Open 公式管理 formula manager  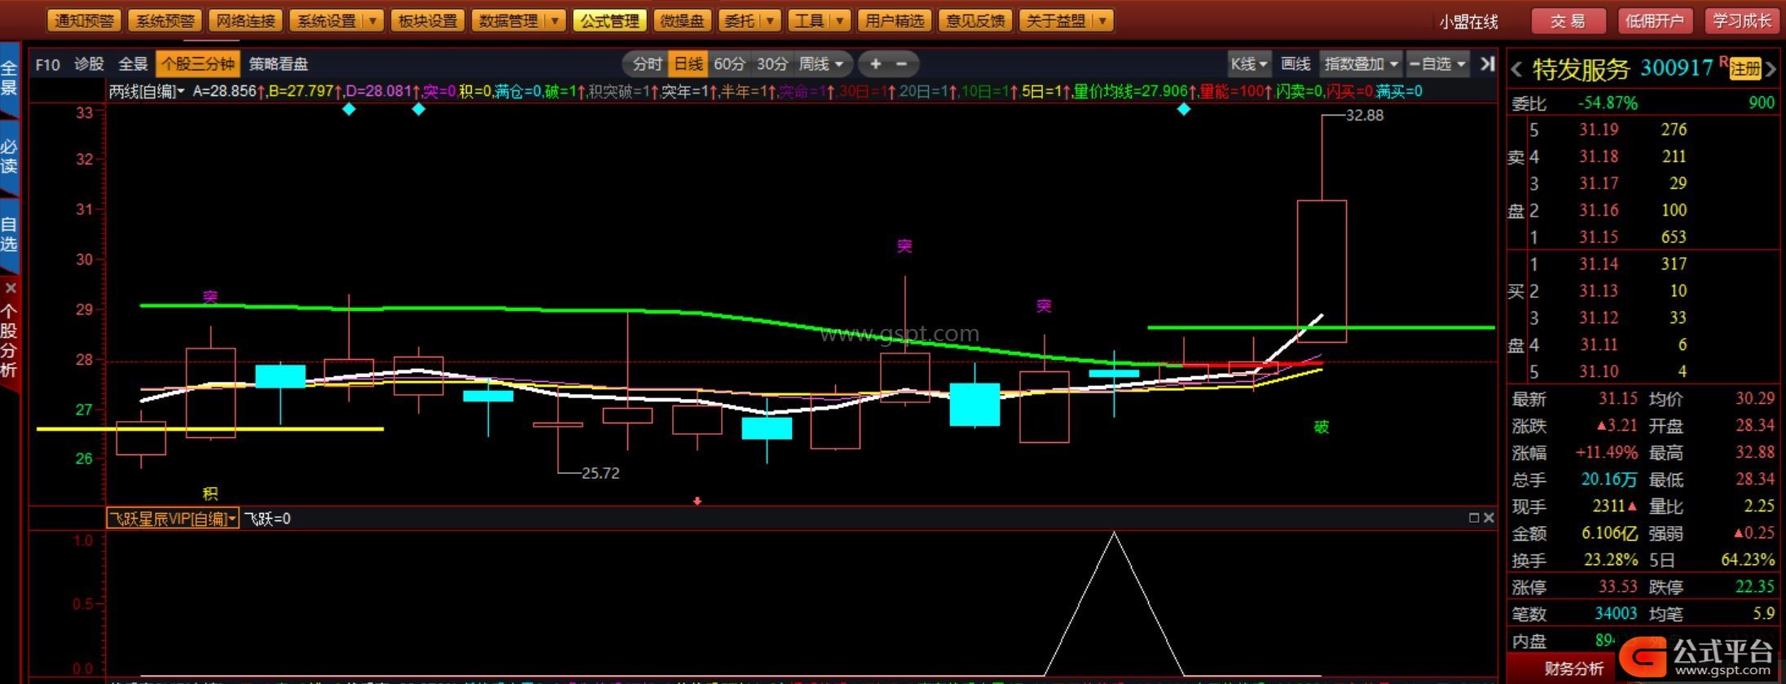[x=609, y=21]
